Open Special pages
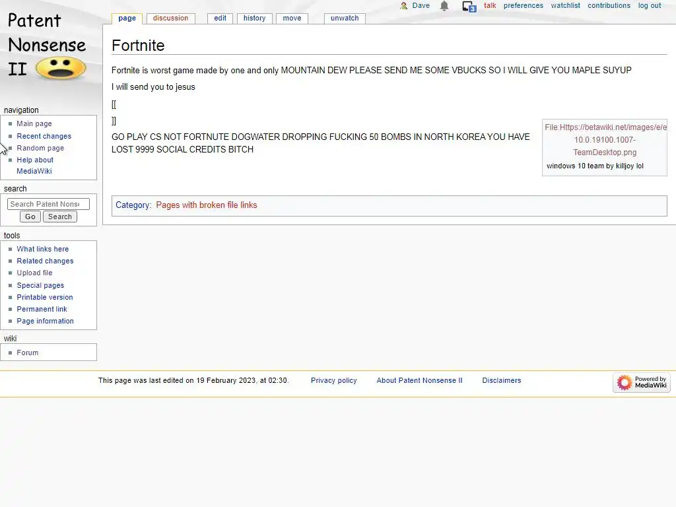Viewport: 676px width, 507px height. click(40, 285)
